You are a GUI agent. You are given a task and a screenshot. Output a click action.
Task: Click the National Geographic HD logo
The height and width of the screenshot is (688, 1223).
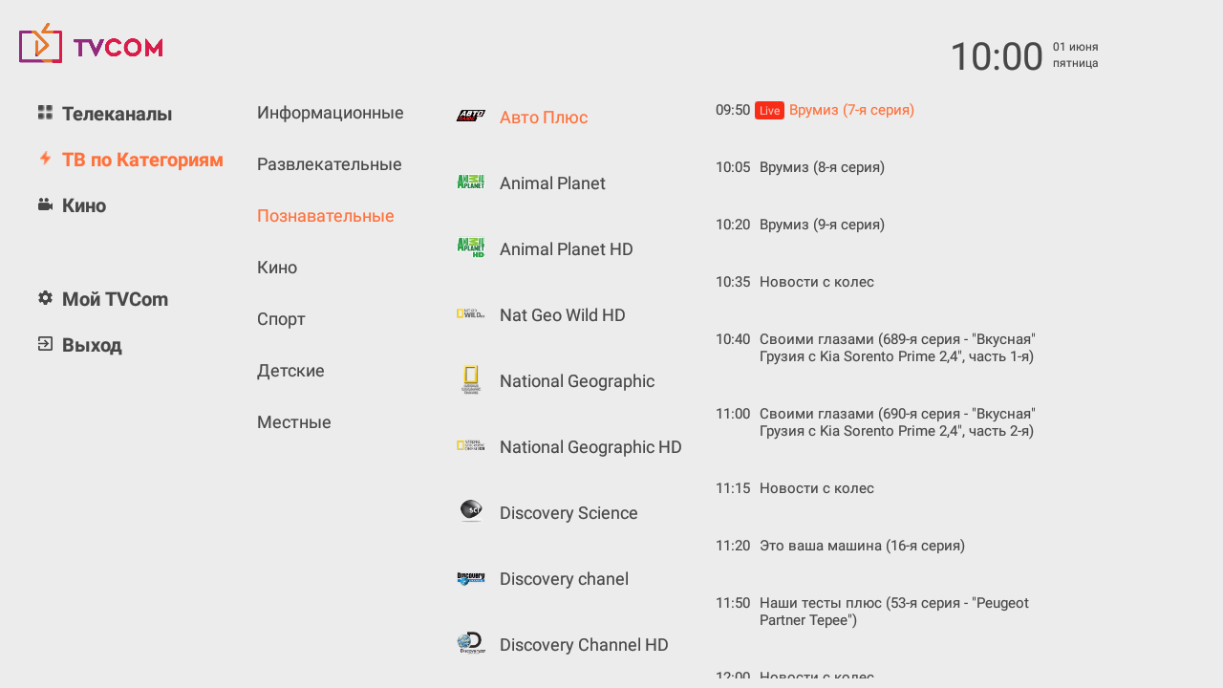pos(471,446)
